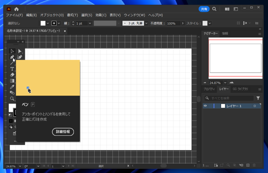Open the arrange documents icon
Screen dimensions: 268x173
tap(227, 9)
